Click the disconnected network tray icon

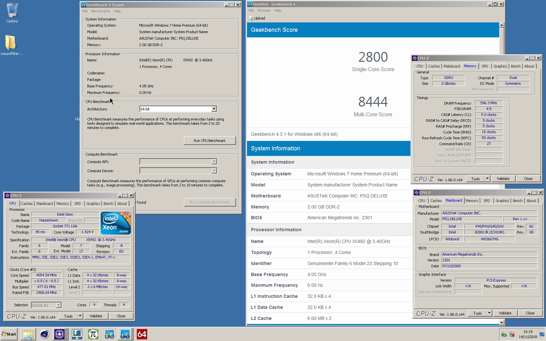(512, 335)
